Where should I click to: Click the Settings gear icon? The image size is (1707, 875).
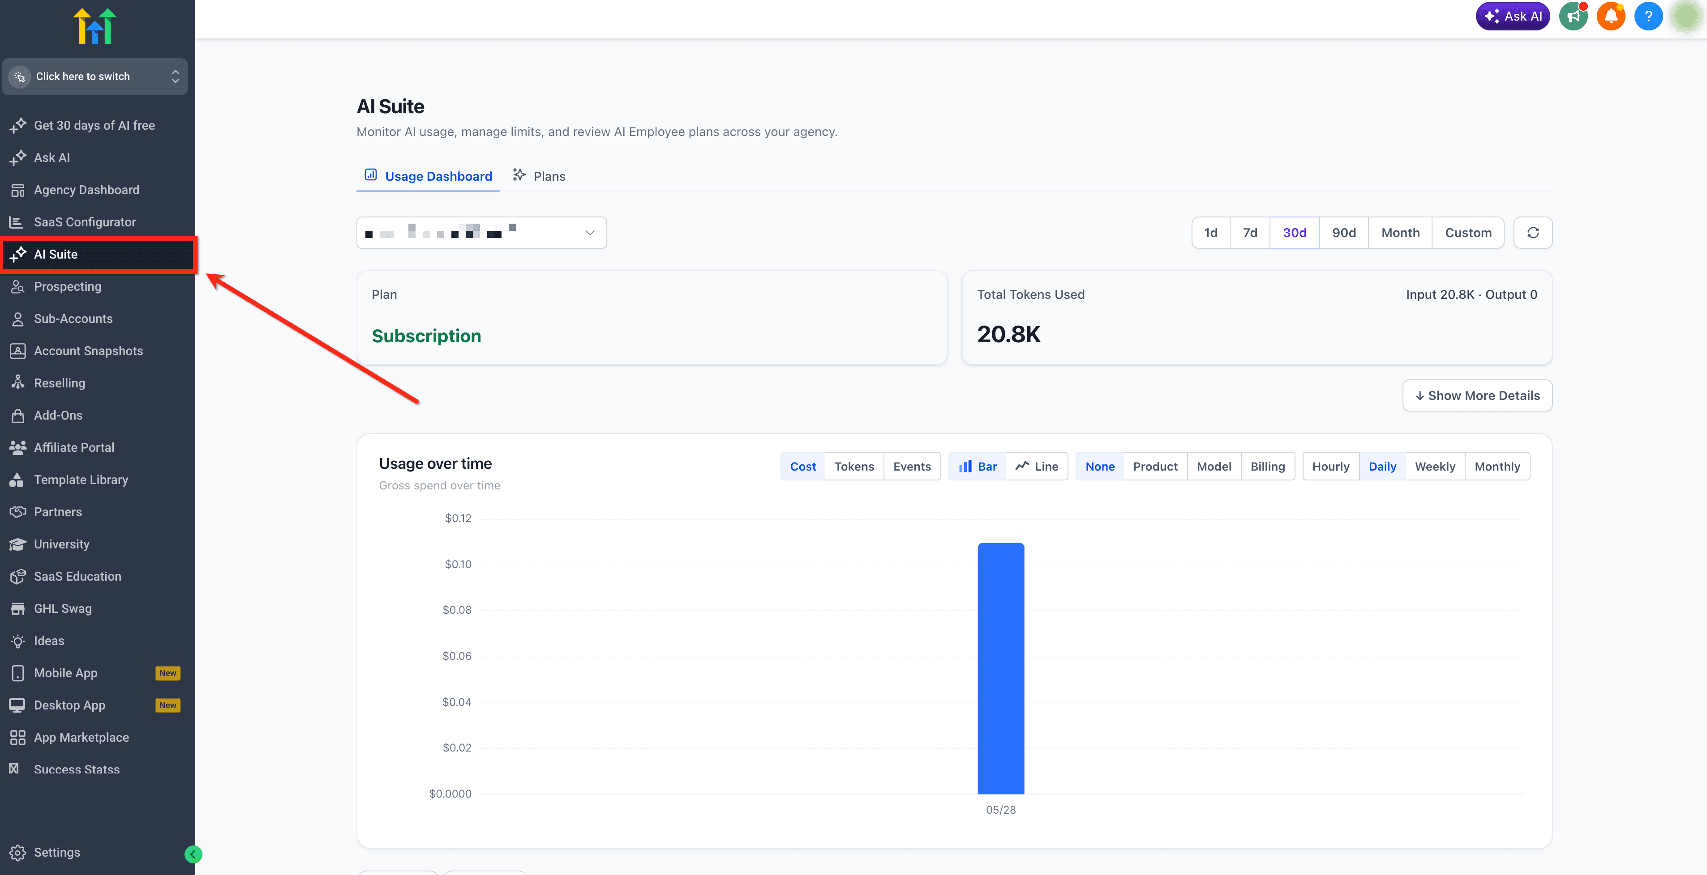point(18,853)
